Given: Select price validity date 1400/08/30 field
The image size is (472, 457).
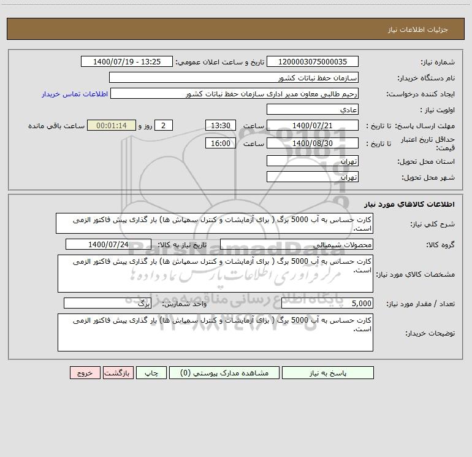Looking at the screenshot, I should (313, 143).
